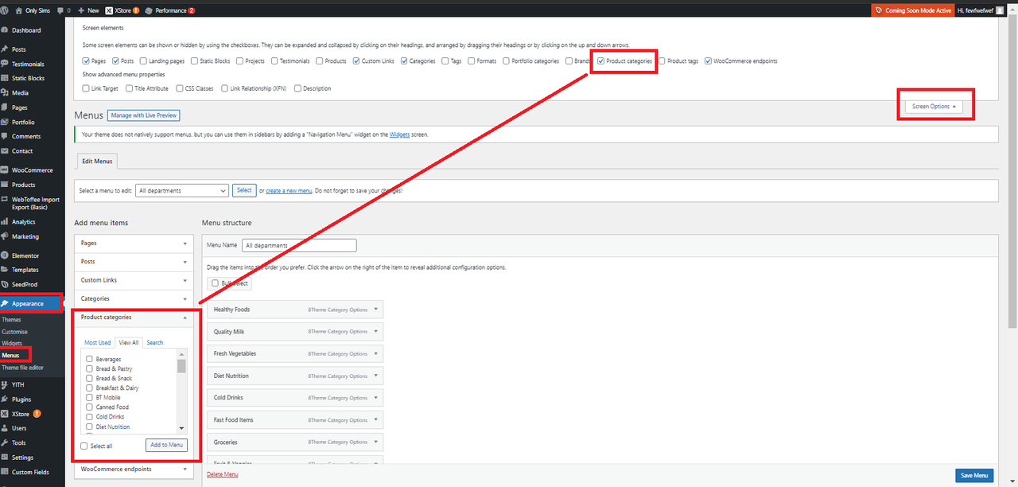Expand Healthy Foods menu item options
Screen dimensions: 1018x487
376,310
